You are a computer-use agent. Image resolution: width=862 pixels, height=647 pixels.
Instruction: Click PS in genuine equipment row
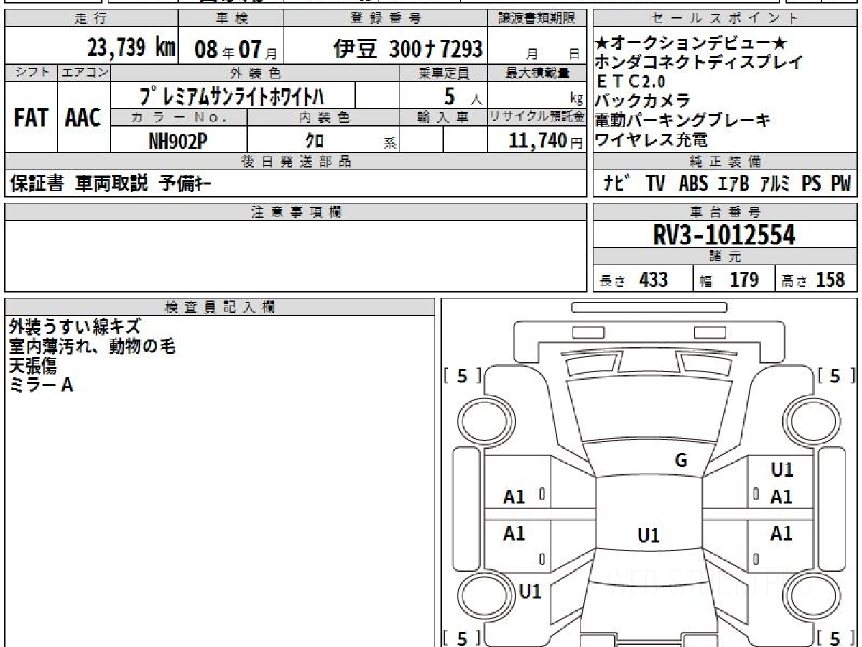[x=812, y=184]
